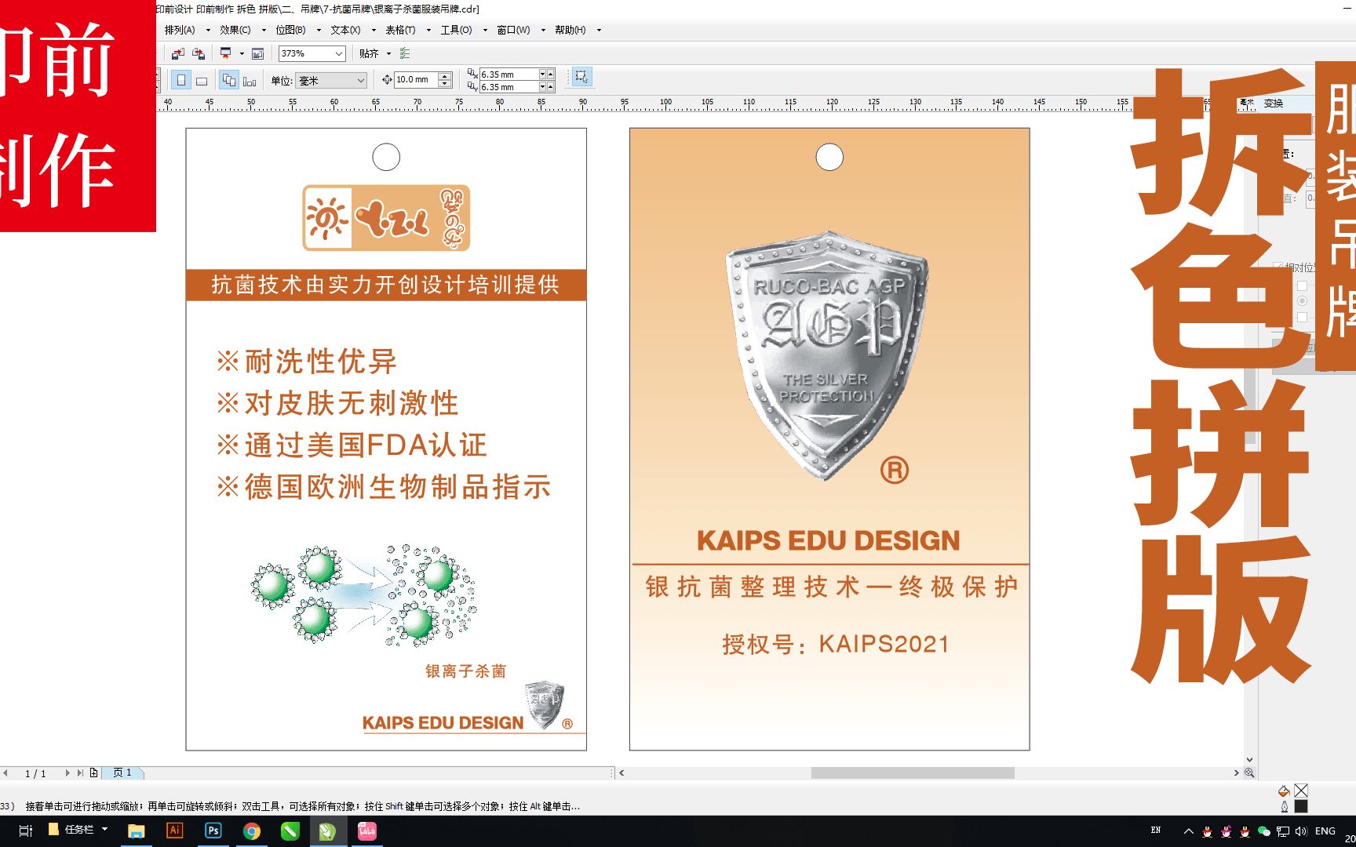Screen dimensions: 1356x847
Task: Click the Import icon in the toolbar
Action: tap(178, 53)
